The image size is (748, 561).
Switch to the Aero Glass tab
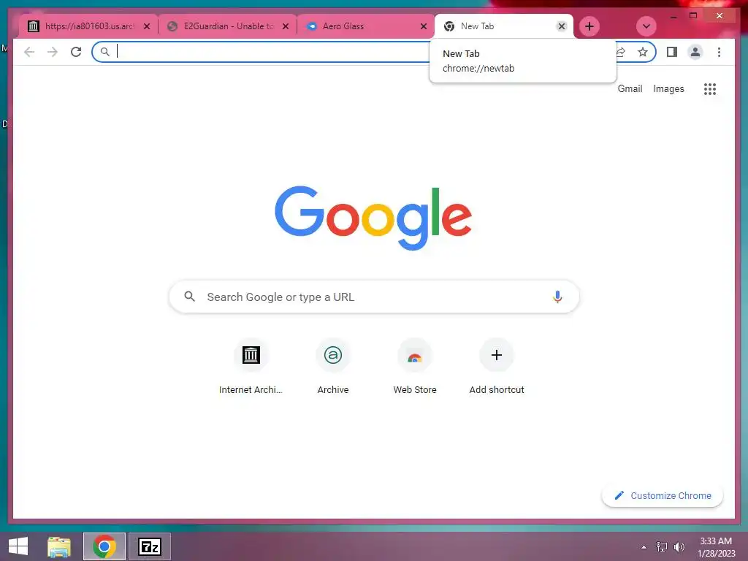[365, 26]
